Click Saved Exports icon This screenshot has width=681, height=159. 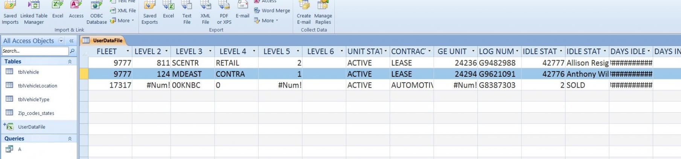(149, 12)
